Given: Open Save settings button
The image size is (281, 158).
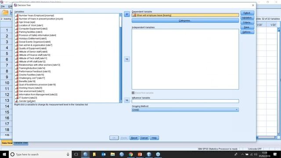Looking at the screenshot, I should (x=247, y=27).
